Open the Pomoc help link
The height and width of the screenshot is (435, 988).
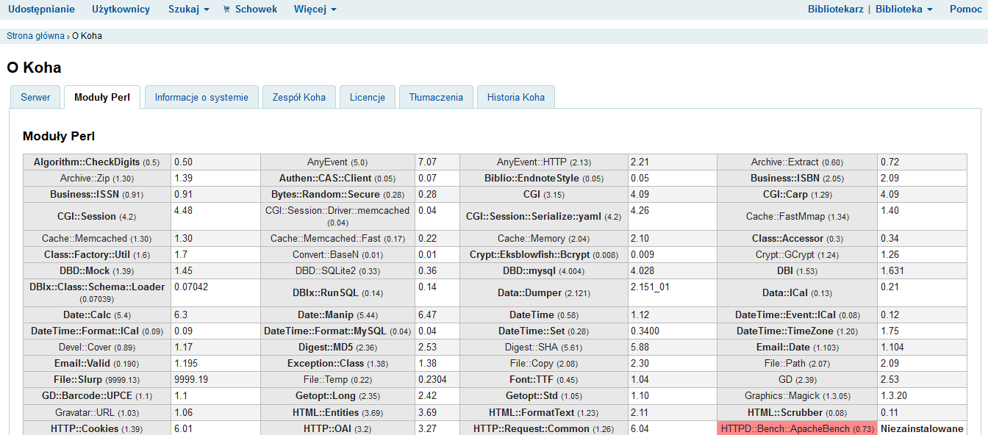point(965,10)
